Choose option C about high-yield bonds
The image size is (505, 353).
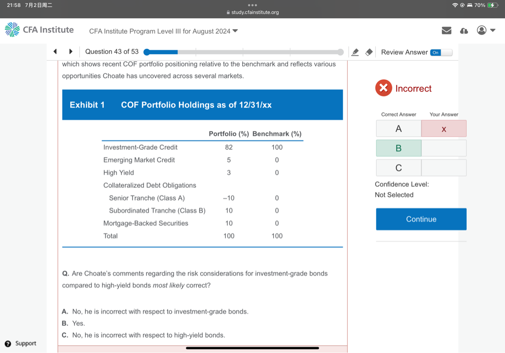pyautogui.click(x=148, y=335)
